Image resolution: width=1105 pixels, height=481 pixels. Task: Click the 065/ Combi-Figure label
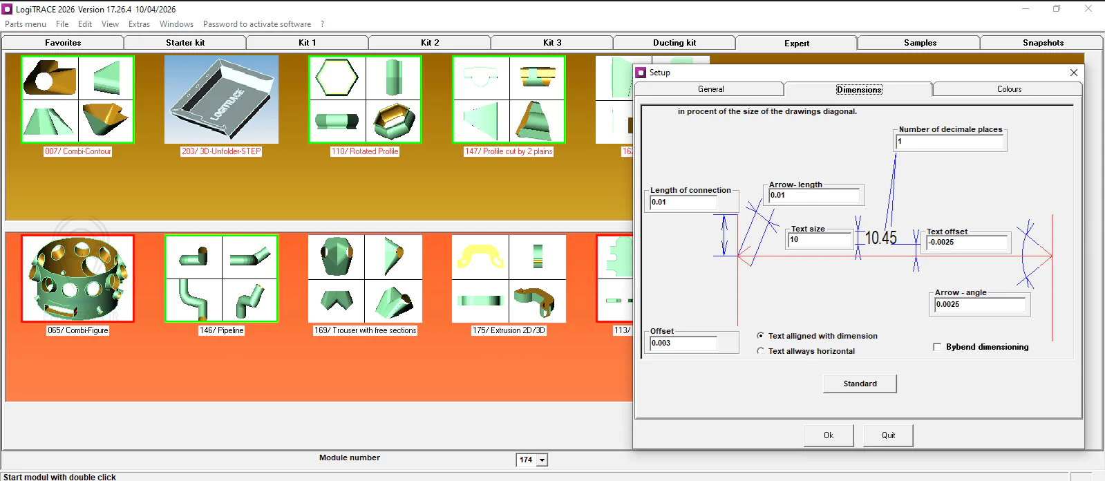pyautogui.click(x=78, y=330)
